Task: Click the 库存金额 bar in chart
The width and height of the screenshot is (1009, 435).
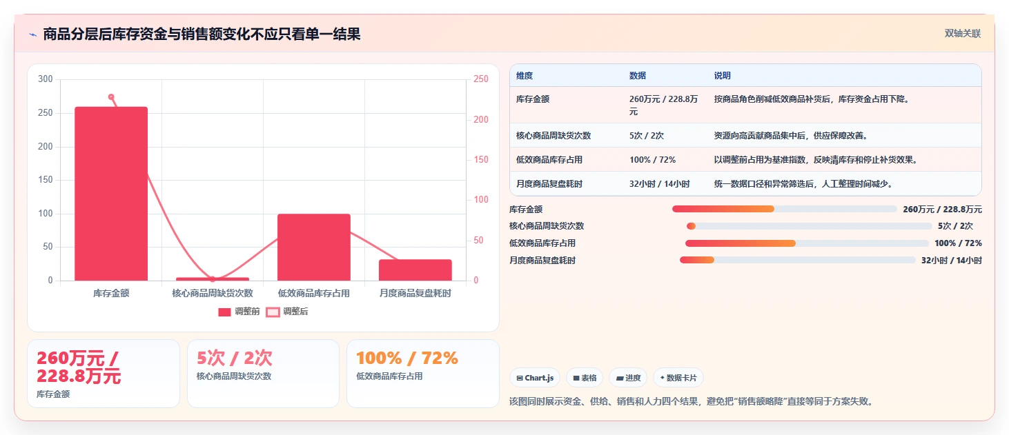Action: 111,194
